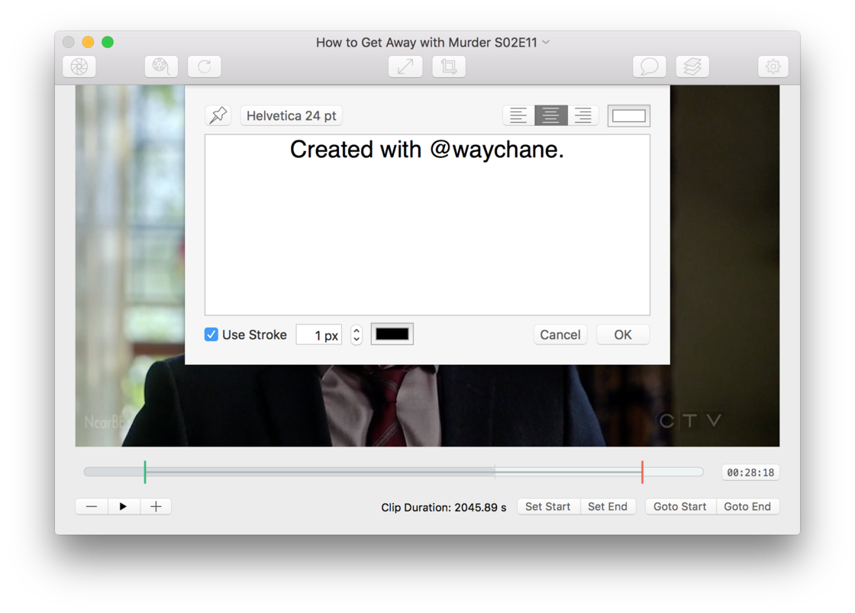Open the Helvetica 24 pt font picker
855x613 pixels.
(291, 115)
